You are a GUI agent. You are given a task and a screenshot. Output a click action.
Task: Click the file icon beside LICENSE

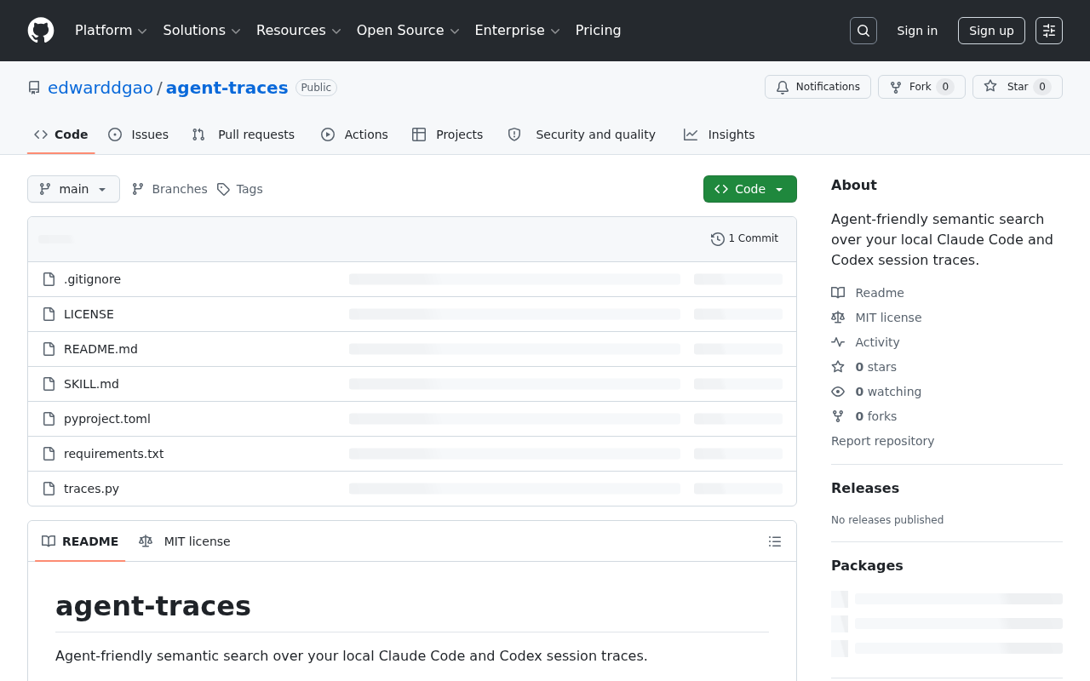click(49, 314)
